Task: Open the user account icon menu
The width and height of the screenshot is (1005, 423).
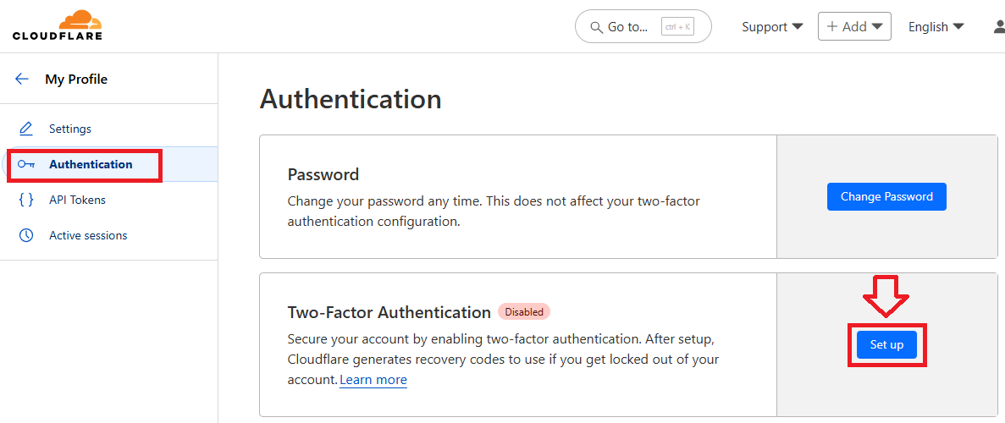Action: (999, 26)
